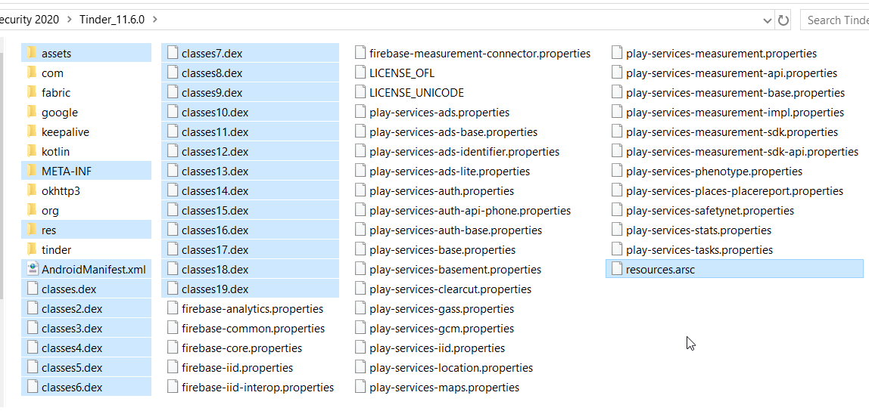Click the keepalive folder icon

[x=32, y=131]
